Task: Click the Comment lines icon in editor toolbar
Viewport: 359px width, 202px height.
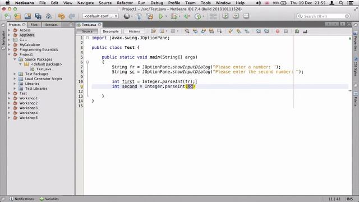Action: (x=297, y=31)
